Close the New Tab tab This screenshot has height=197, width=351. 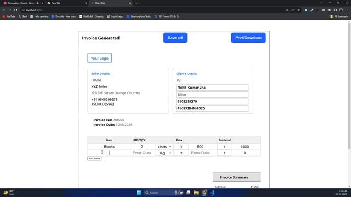pos(86,3)
